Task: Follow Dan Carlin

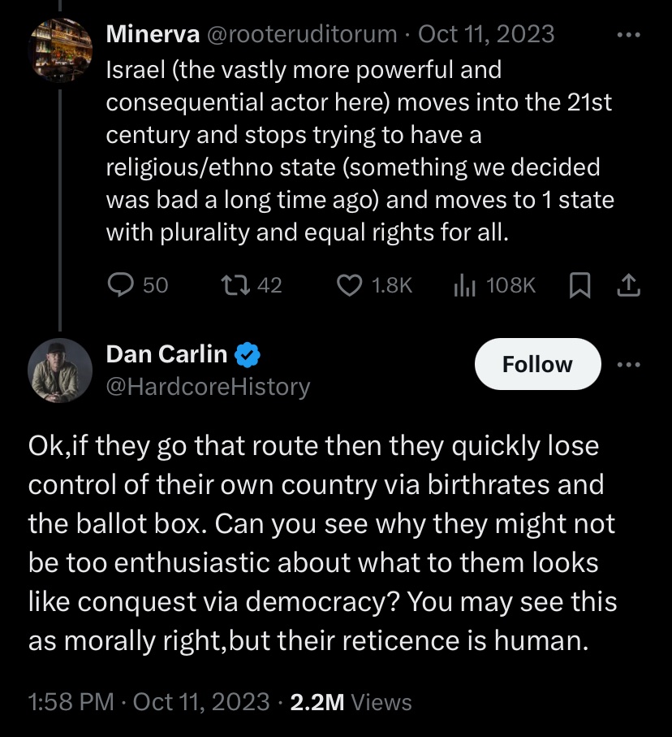Action: click(537, 365)
